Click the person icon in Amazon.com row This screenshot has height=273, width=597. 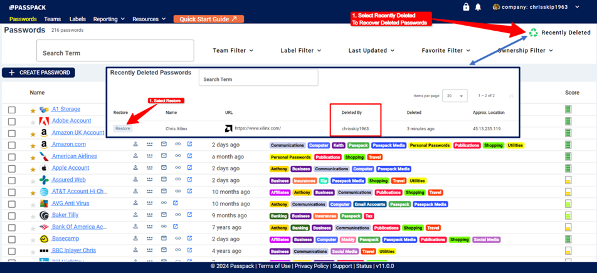[135, 144]
